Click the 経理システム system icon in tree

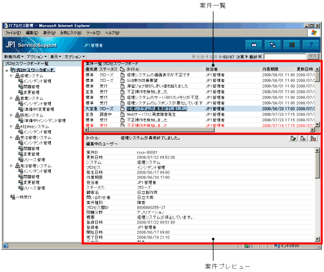18,76
